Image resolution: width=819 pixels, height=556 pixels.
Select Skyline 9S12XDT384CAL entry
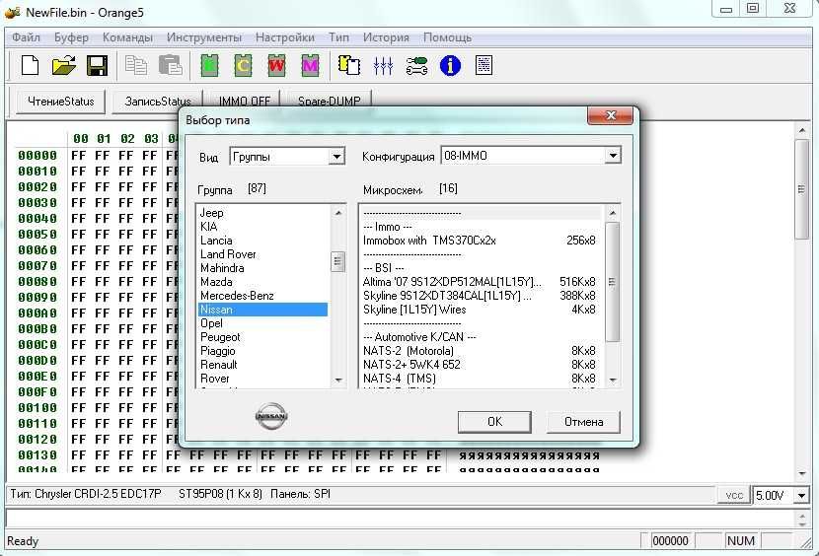pyautogui.click(x=480, y=296)
